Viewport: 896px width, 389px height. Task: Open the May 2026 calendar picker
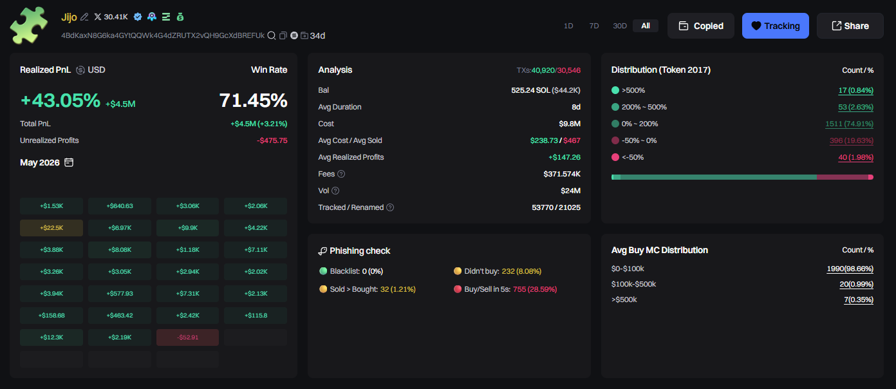click(x=69, y=162)
